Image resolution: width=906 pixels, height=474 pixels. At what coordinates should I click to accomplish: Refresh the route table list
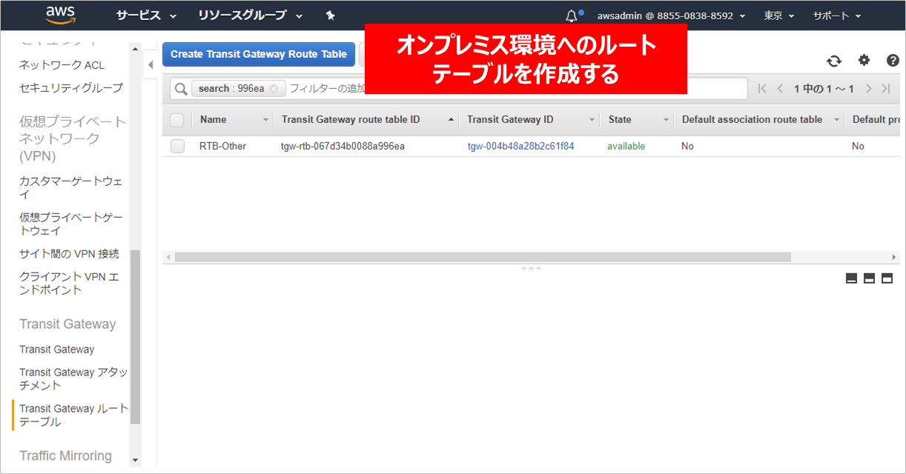[x=834, y=61]
